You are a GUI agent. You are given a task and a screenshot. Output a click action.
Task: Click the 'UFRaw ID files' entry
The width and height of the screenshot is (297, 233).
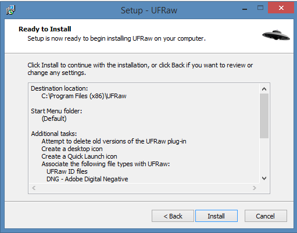coord(67,171)
